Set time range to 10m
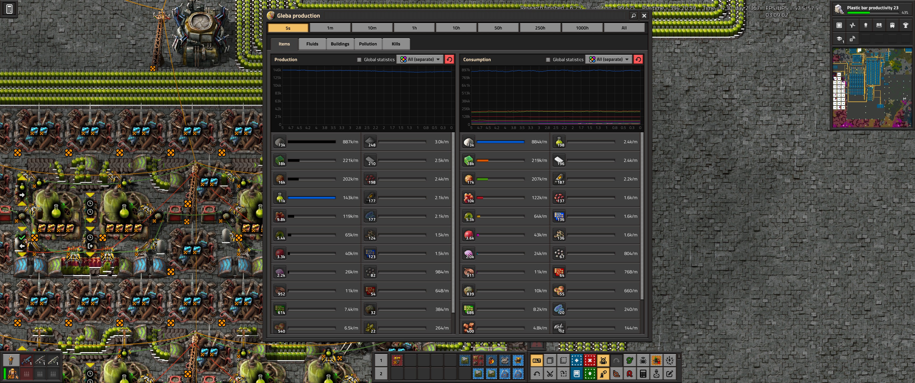Screen dimensions: 915x383 [372, 28]
